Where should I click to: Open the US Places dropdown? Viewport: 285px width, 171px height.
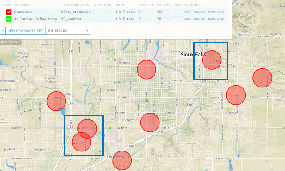[68, 31]
